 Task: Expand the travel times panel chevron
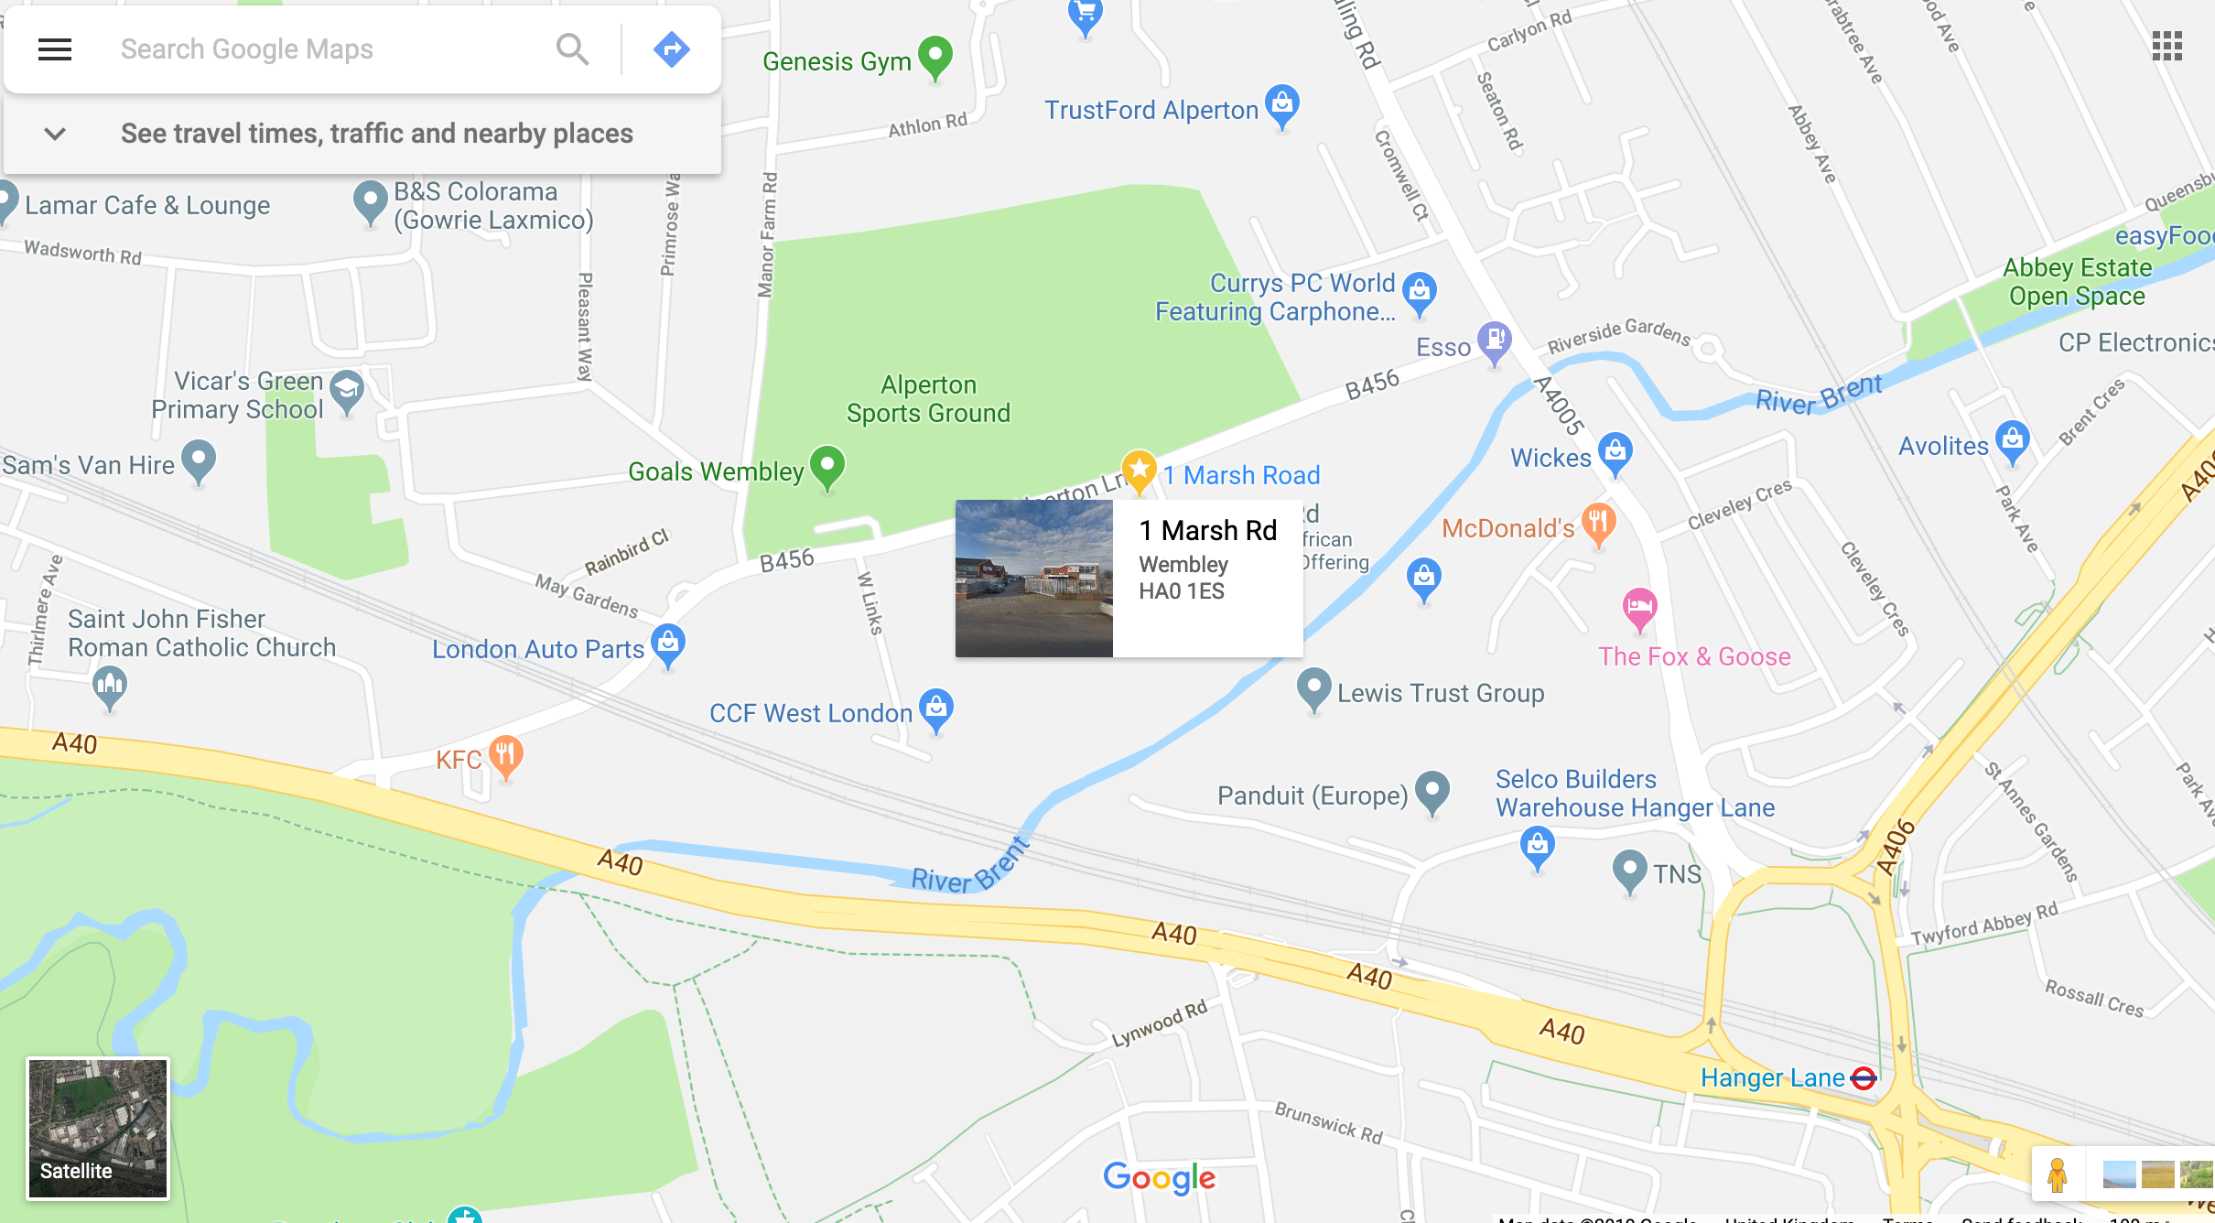point(55,134)
